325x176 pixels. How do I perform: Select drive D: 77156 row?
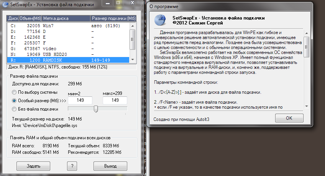coord(68,31)
